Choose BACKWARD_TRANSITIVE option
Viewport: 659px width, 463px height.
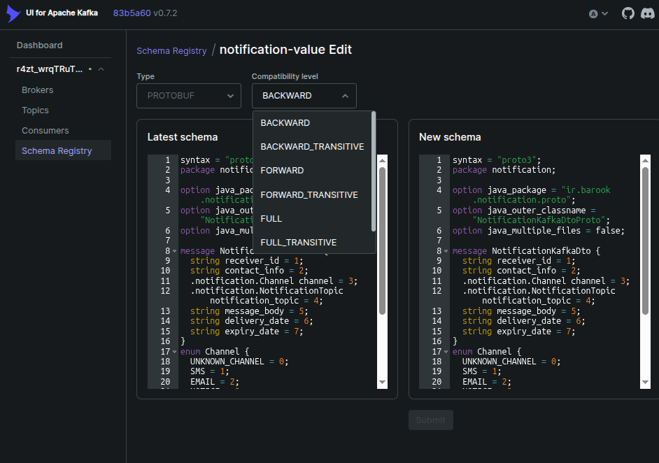tap(312, 147)
